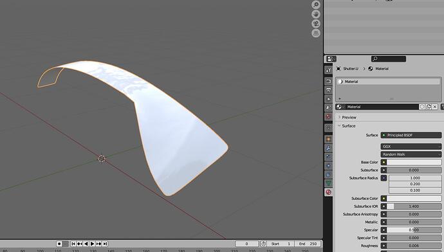Toggle auto keying record button

coord(59,244)
